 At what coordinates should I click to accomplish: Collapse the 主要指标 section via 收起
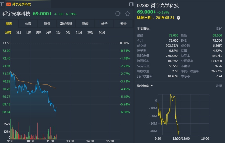(219, 29)
